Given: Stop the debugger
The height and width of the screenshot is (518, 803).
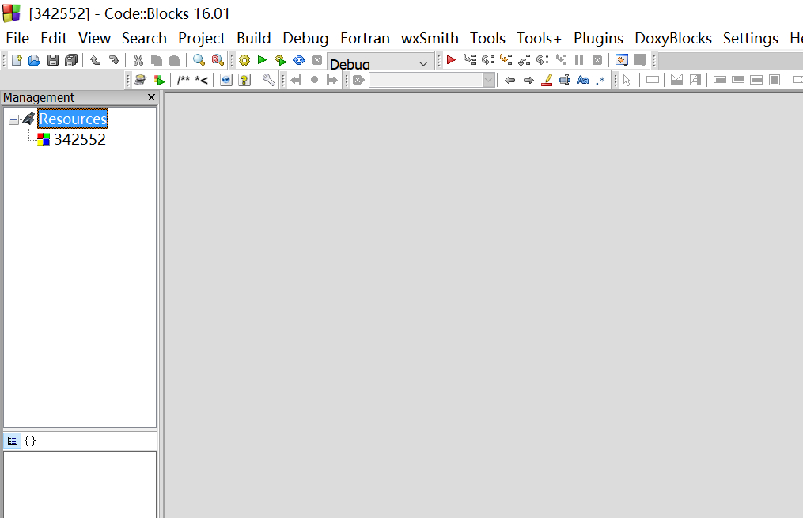Looking at the screenshot, I should pyautogui.click(x=597, y=60).
